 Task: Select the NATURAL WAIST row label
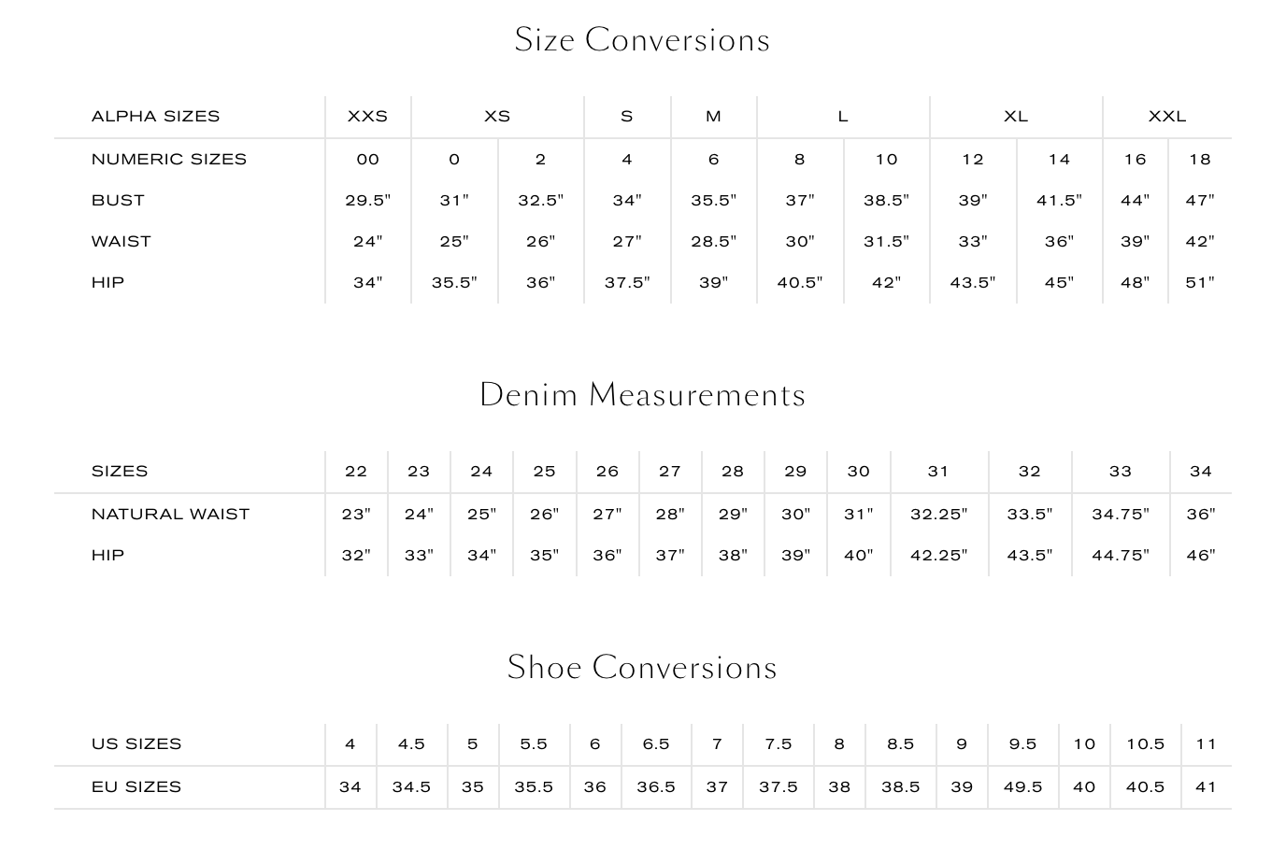point(170,515)
